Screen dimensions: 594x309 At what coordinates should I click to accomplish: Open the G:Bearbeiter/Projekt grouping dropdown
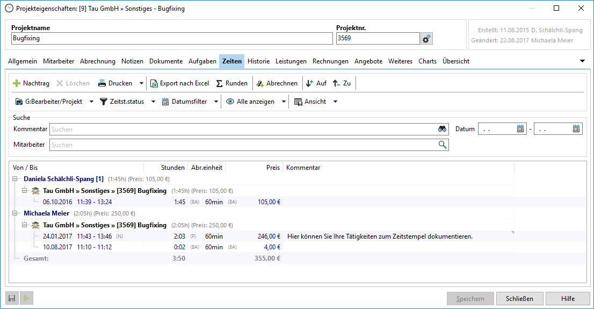point(91,102)
